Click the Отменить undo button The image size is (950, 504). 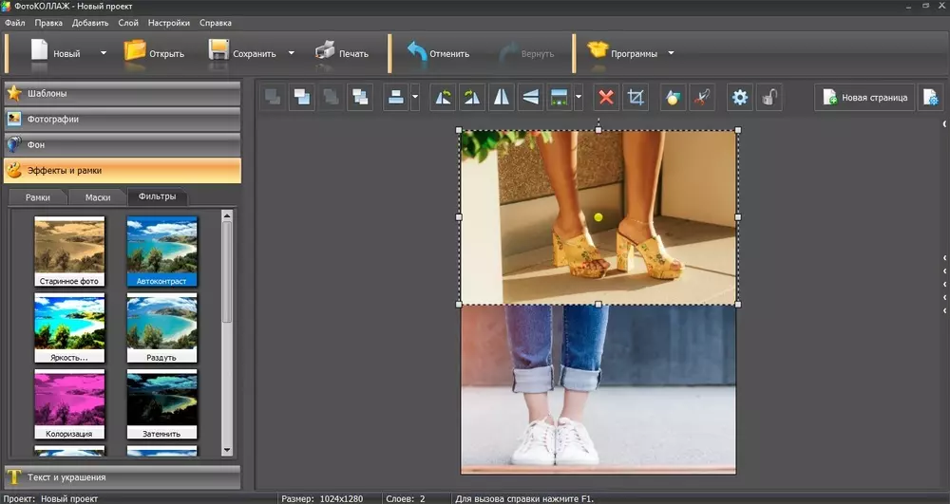point(438,53)
